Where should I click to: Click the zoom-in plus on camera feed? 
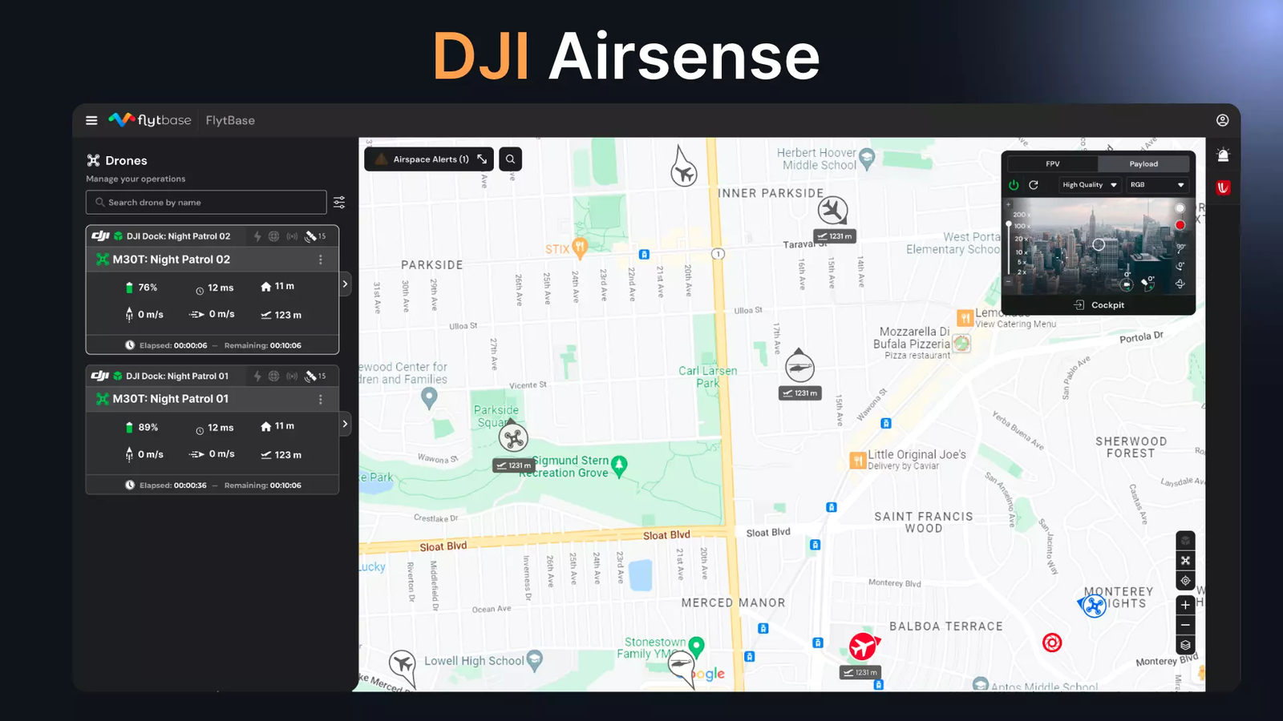pos(1009,205)
